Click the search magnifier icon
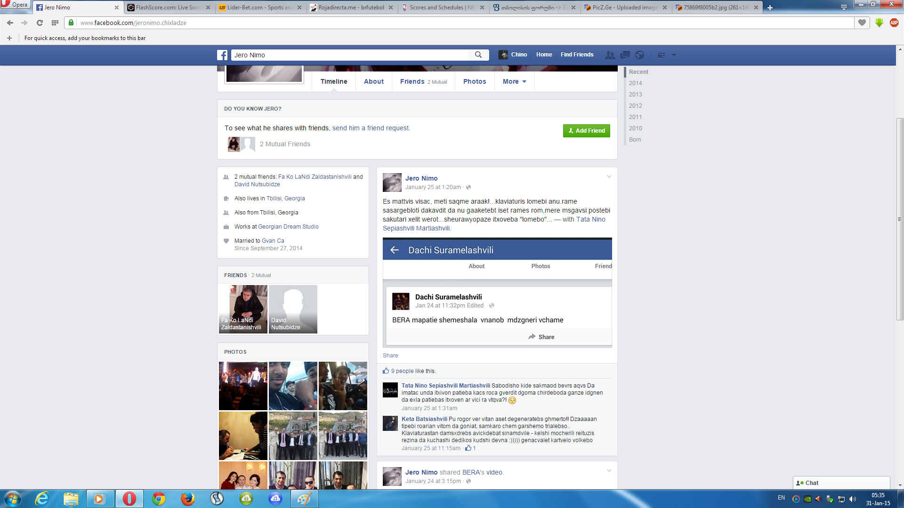Viewport: 904px width, 508px height. tap(478, 55)
